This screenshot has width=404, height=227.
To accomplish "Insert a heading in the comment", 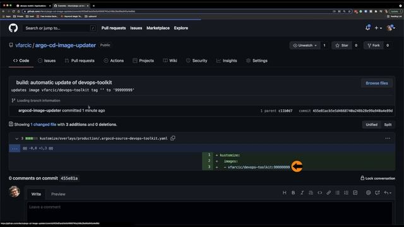I will [285, 193].
